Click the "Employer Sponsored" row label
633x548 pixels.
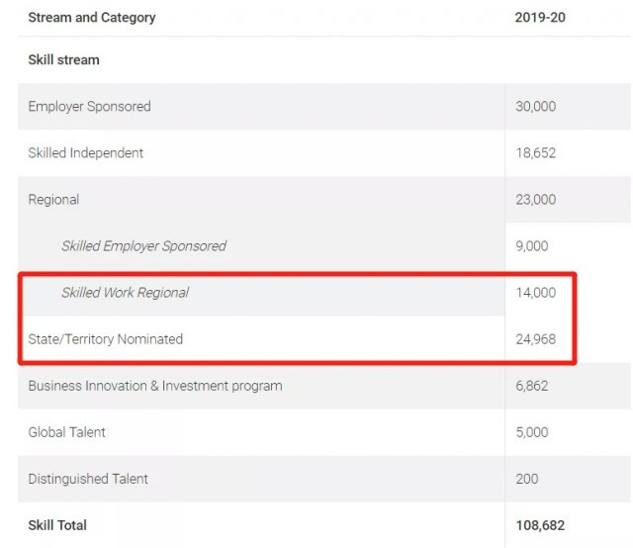point(89,107)
